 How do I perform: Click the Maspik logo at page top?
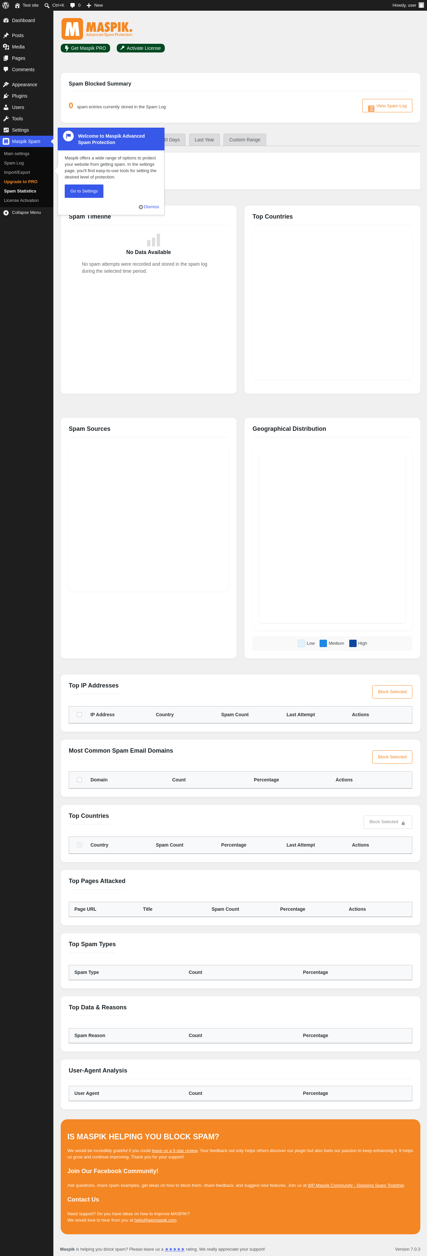[97, 29]
